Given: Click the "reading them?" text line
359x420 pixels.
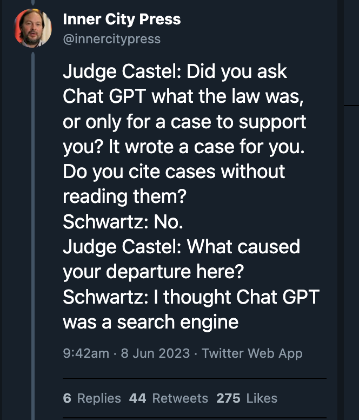Looking at the screenshot, I should point(124,196).
